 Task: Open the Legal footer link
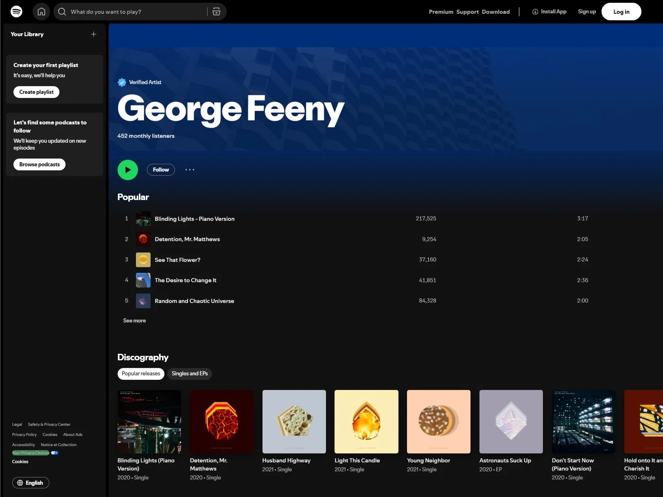pyautogui.click(x=17, y=424)
